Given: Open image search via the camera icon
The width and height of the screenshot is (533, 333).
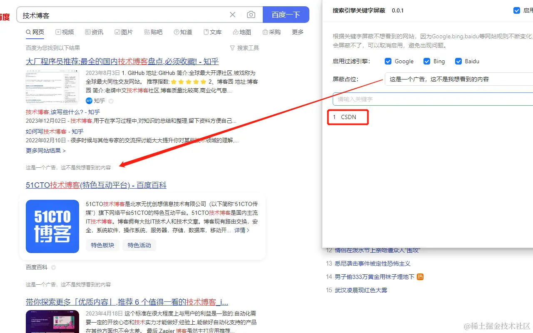Looking at the screenshot, I should pyautogui.click(x=251, y=15).
